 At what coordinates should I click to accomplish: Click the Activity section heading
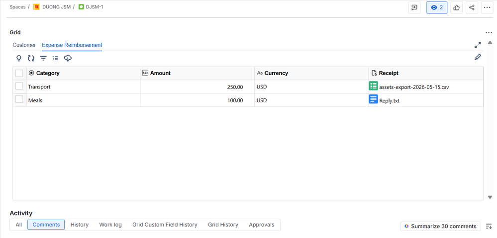(21, 213)
